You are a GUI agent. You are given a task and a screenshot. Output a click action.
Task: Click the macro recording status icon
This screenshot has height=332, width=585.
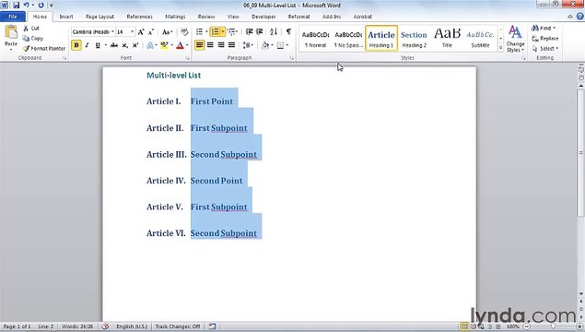coord(212,326)
